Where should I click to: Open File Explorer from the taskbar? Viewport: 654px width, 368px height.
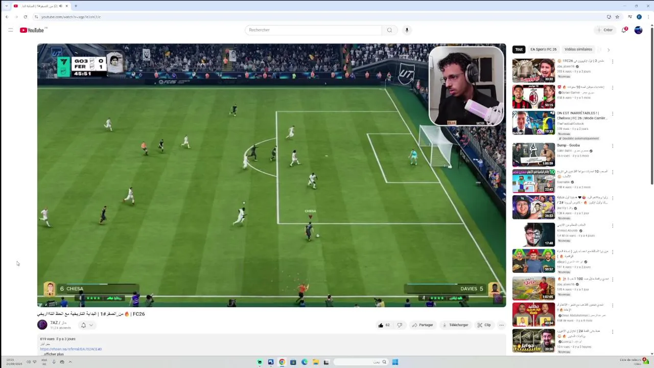pos(315,362)
